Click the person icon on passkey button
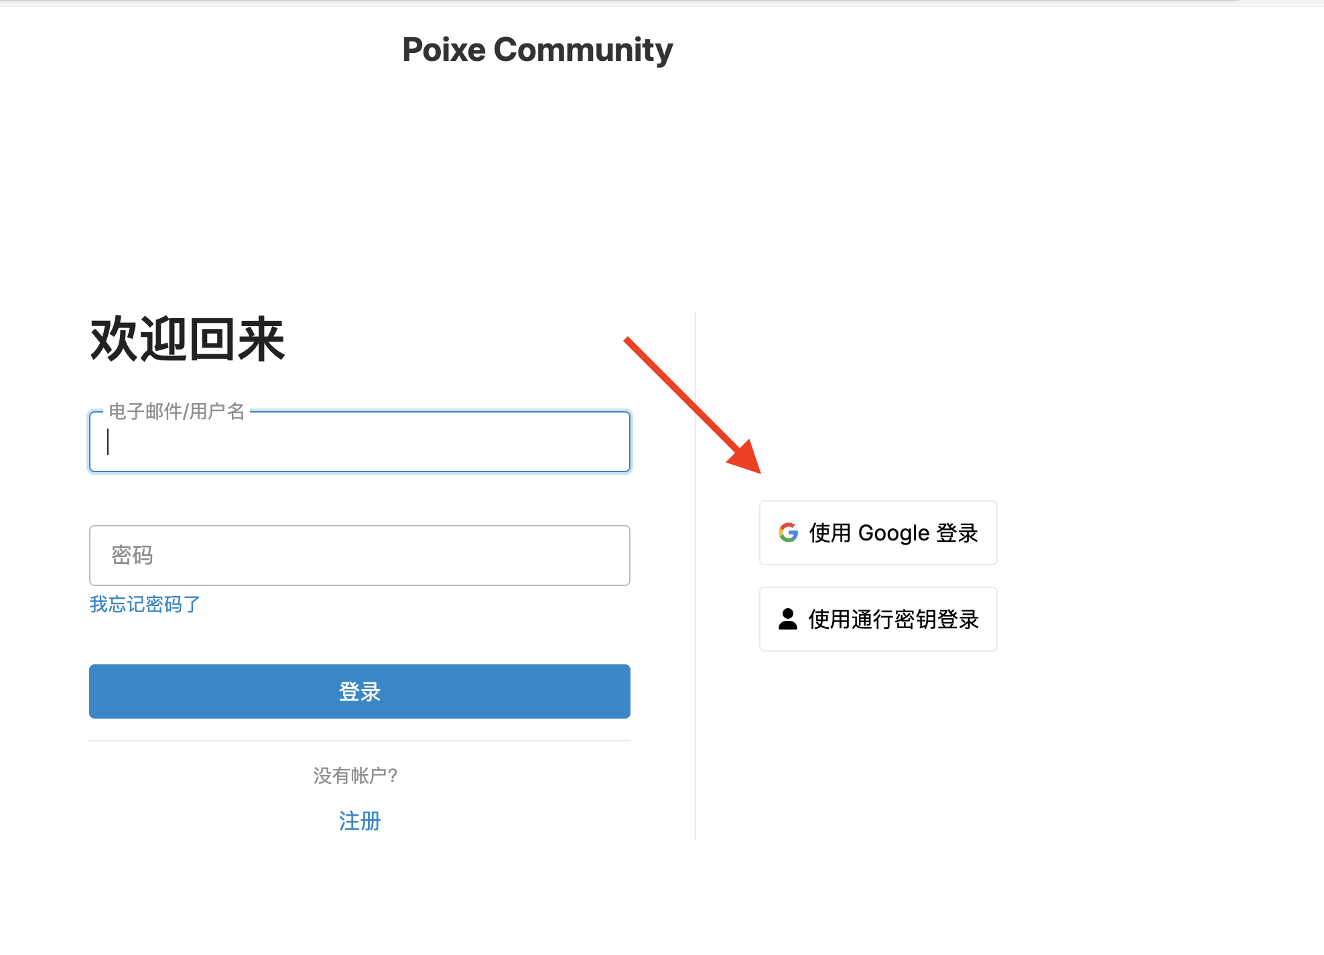The image size is (1324, 955). 788,619
